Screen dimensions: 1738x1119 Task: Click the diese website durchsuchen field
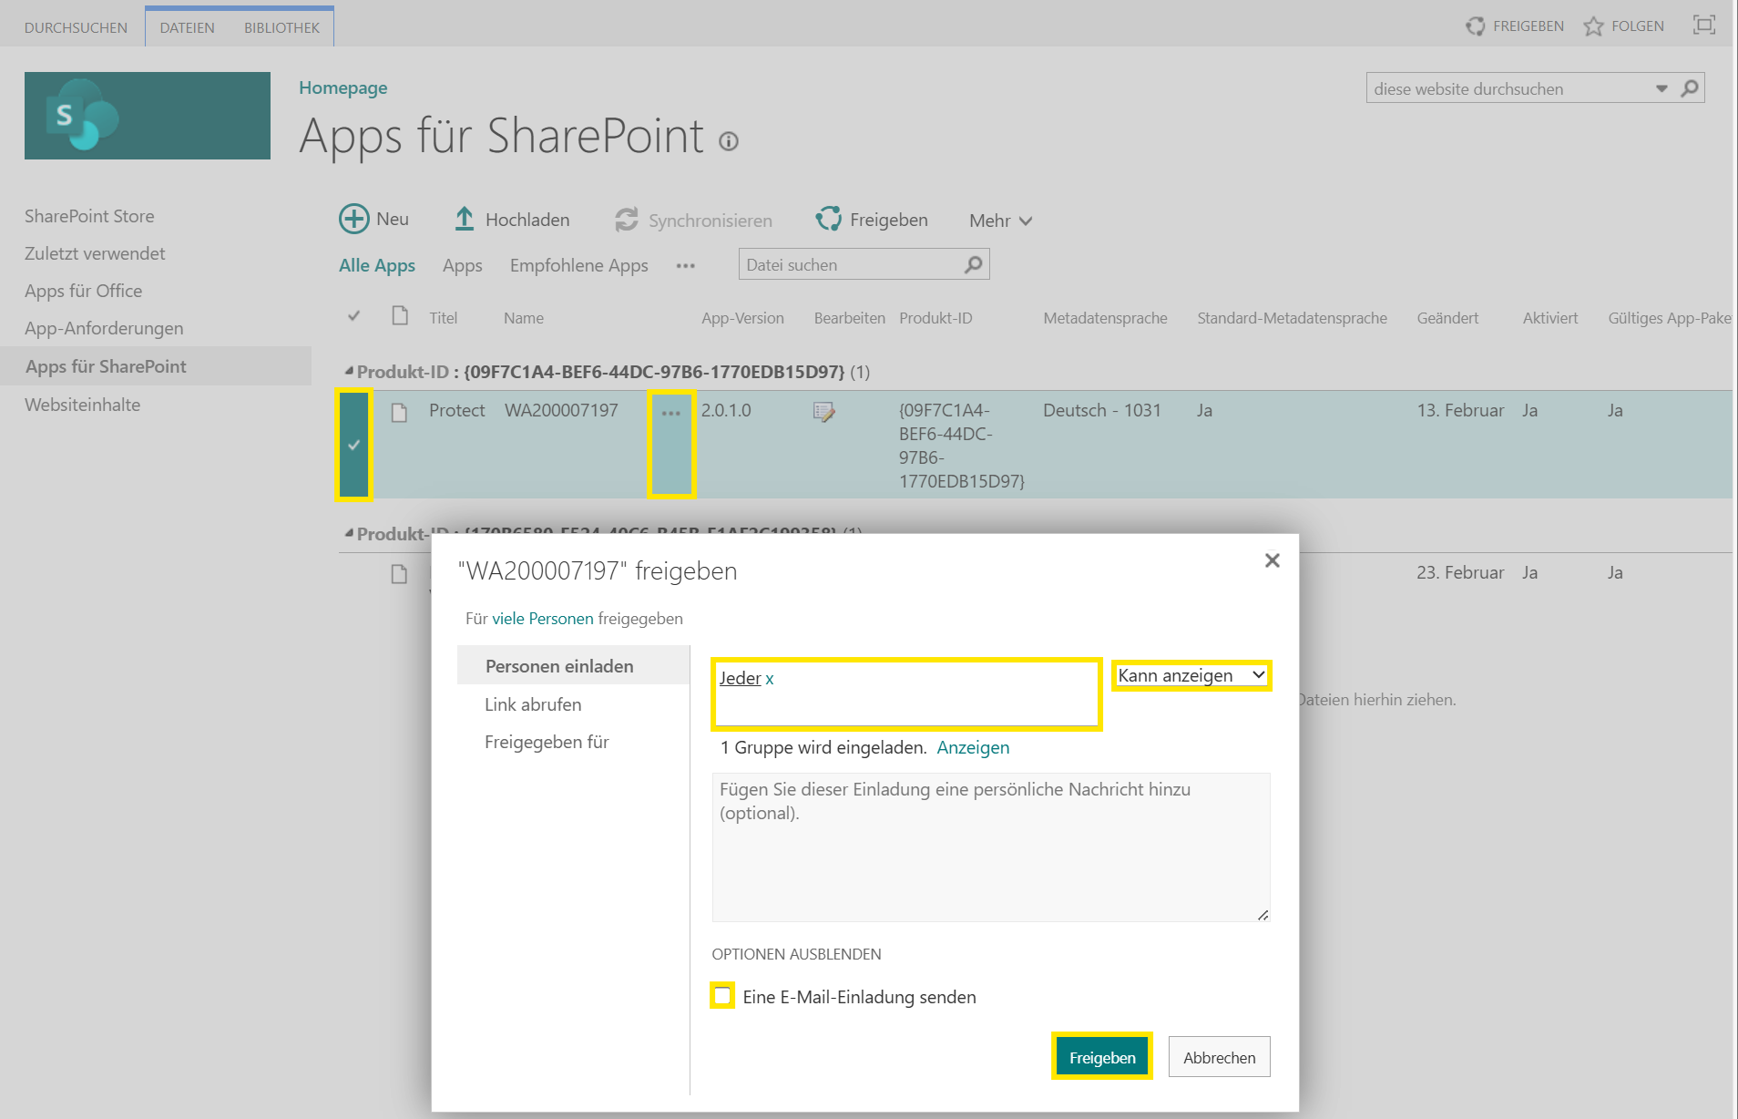[x=1508, y=88]
